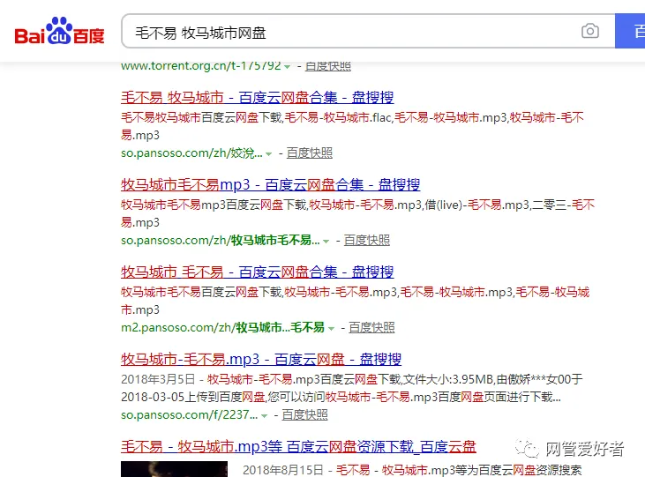Open camera image search icon

click(590, 31)
